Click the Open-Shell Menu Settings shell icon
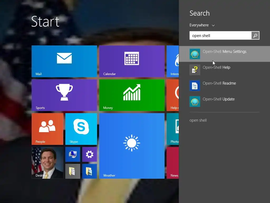This screenshot has width=270, height=203. coord(195,54)
